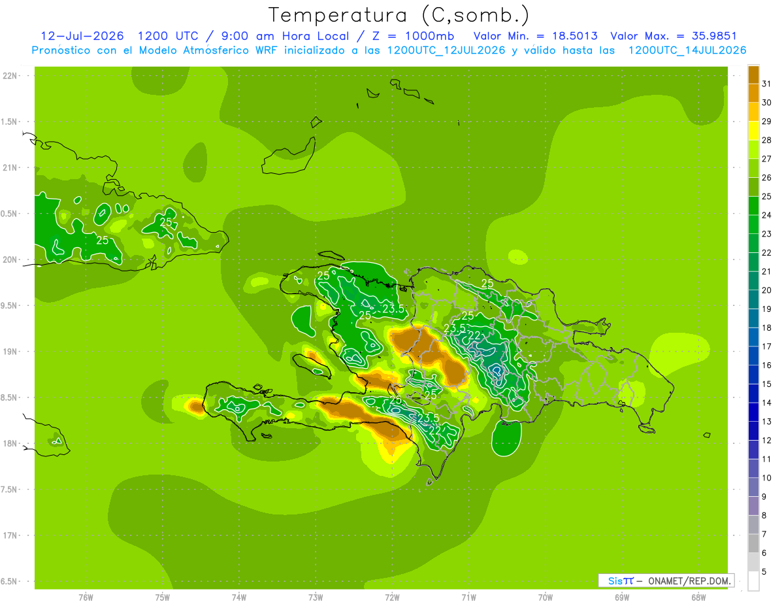Select the "68W" longitude label

click(x=698, y=598)
